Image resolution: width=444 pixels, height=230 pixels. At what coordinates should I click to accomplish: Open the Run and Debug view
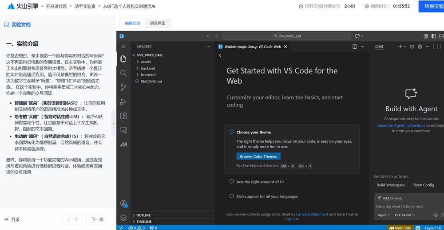123,102
